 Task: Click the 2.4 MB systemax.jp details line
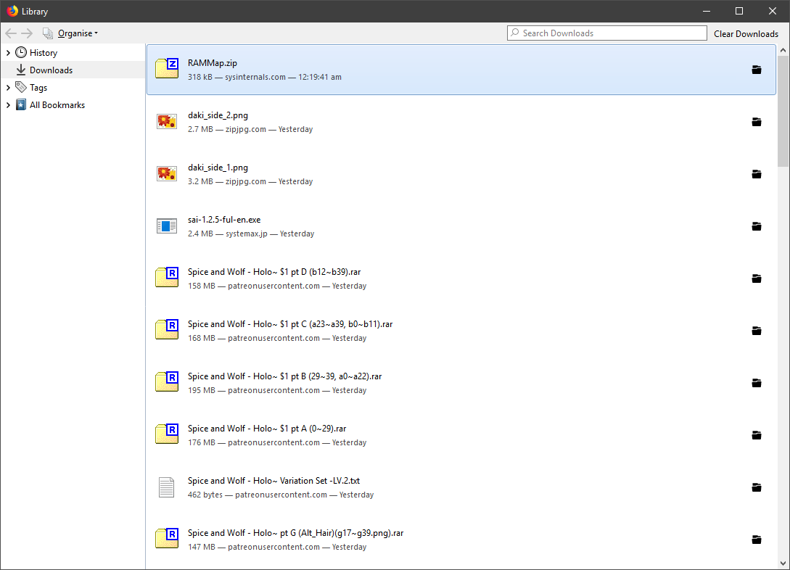[x=251, y=234]
